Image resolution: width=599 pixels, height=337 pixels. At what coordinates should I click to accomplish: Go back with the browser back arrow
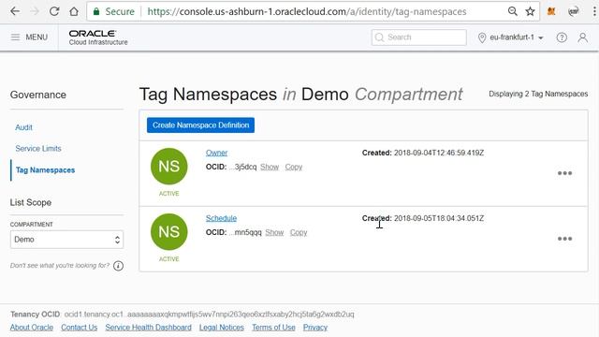pos(15,11)
